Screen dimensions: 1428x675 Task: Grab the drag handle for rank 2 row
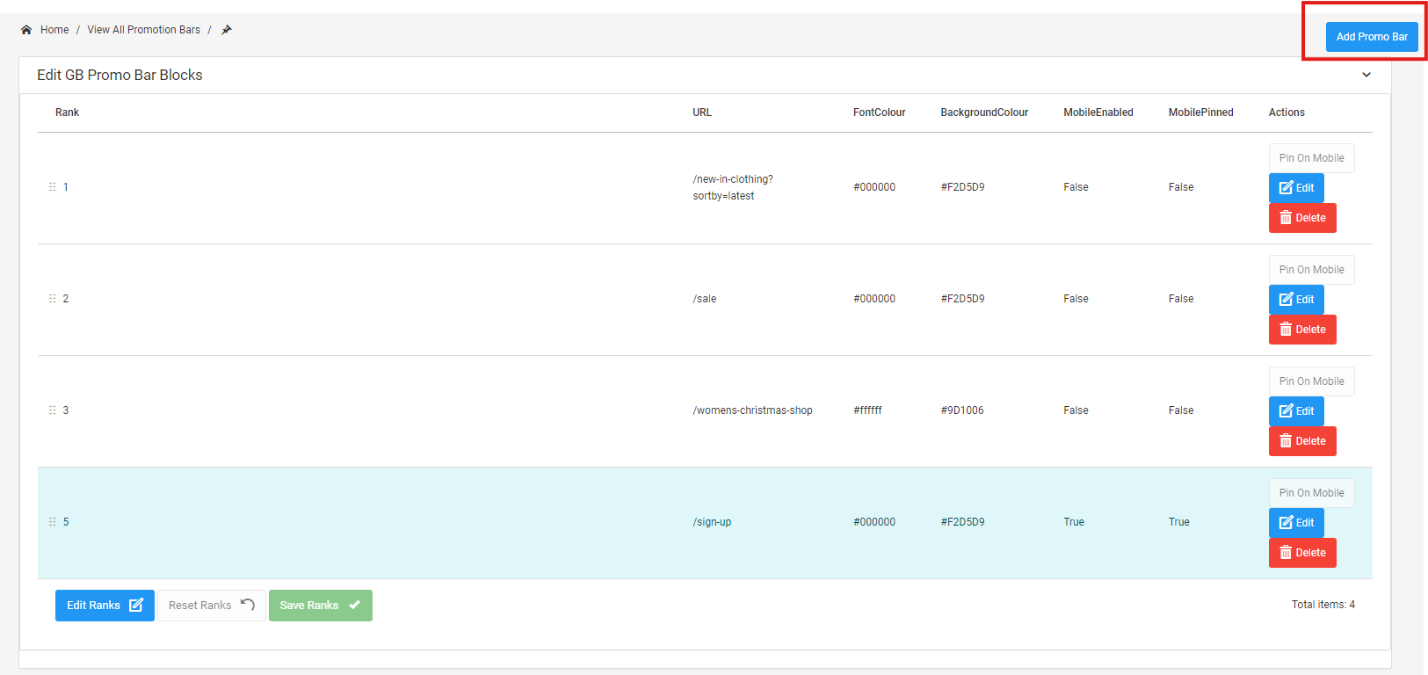tap(53, 299)
